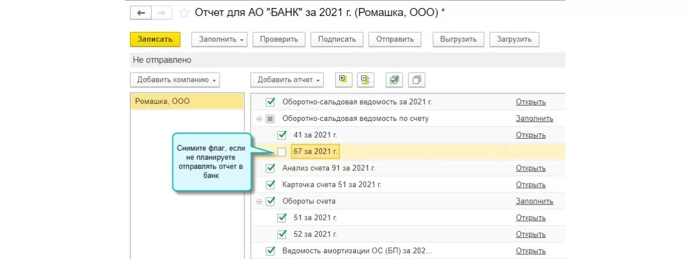
Task: Go back with the left arrow button
Action: [x=141, y=13]
